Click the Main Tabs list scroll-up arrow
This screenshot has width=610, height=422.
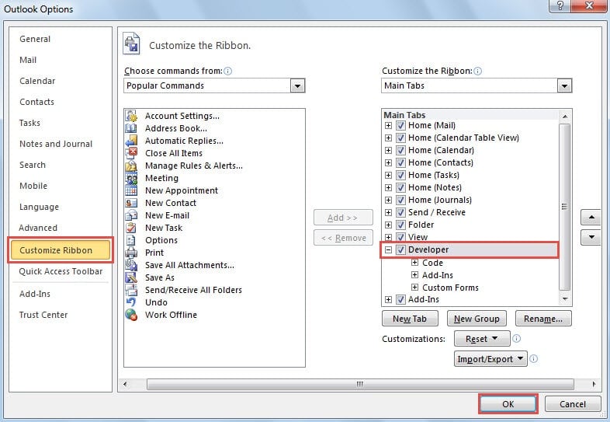click(565, 116)
